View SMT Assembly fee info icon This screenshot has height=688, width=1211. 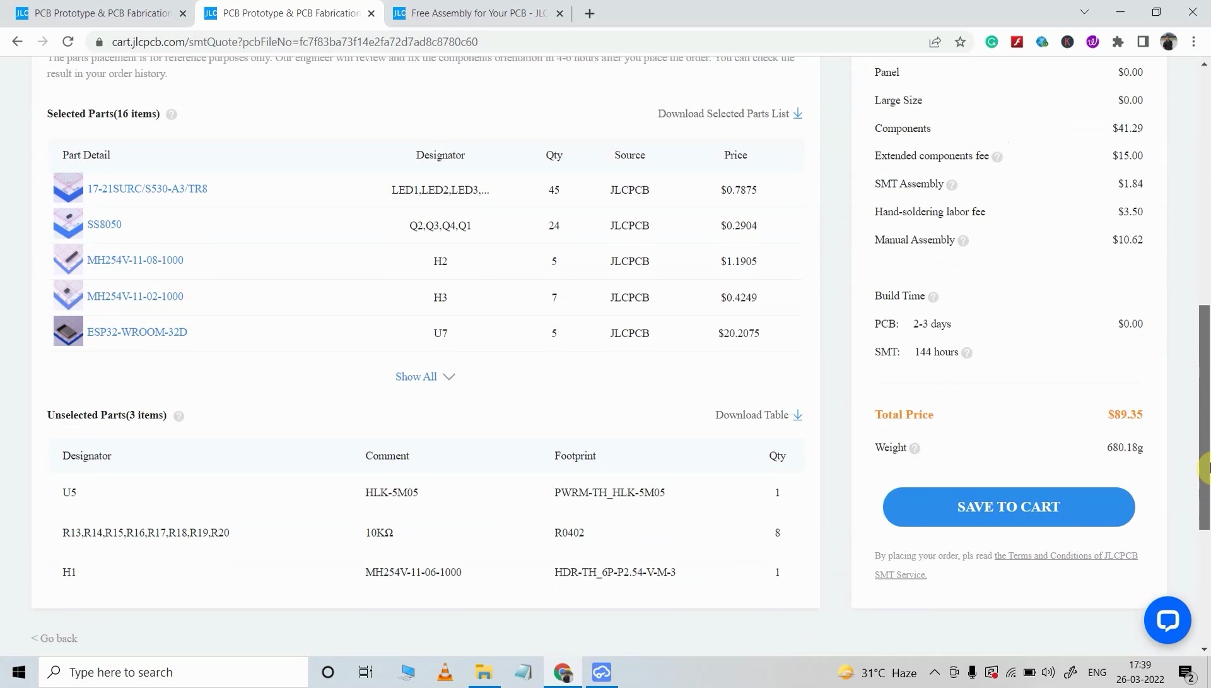coord(952,184)
